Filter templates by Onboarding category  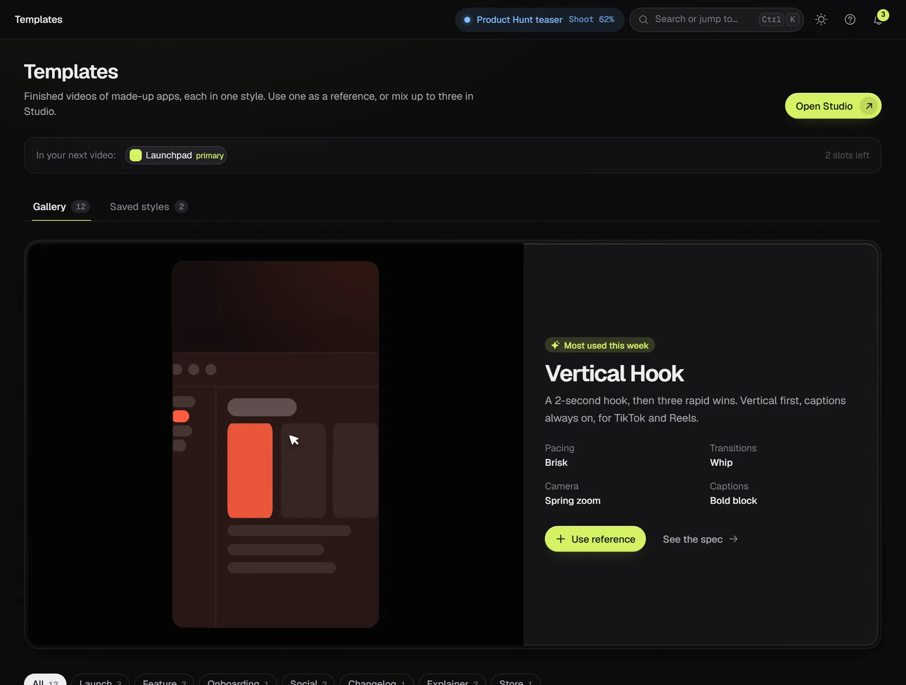coord(238,680)
